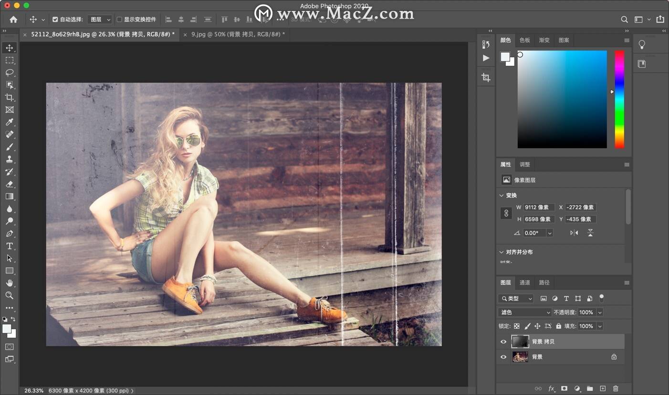669x395 pixels.
Task: Select the Pen tool
Action: (10, 233)
